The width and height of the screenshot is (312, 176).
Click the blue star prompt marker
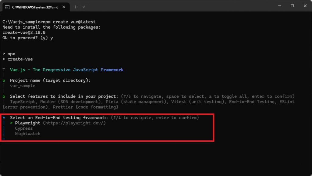[4, 118]
